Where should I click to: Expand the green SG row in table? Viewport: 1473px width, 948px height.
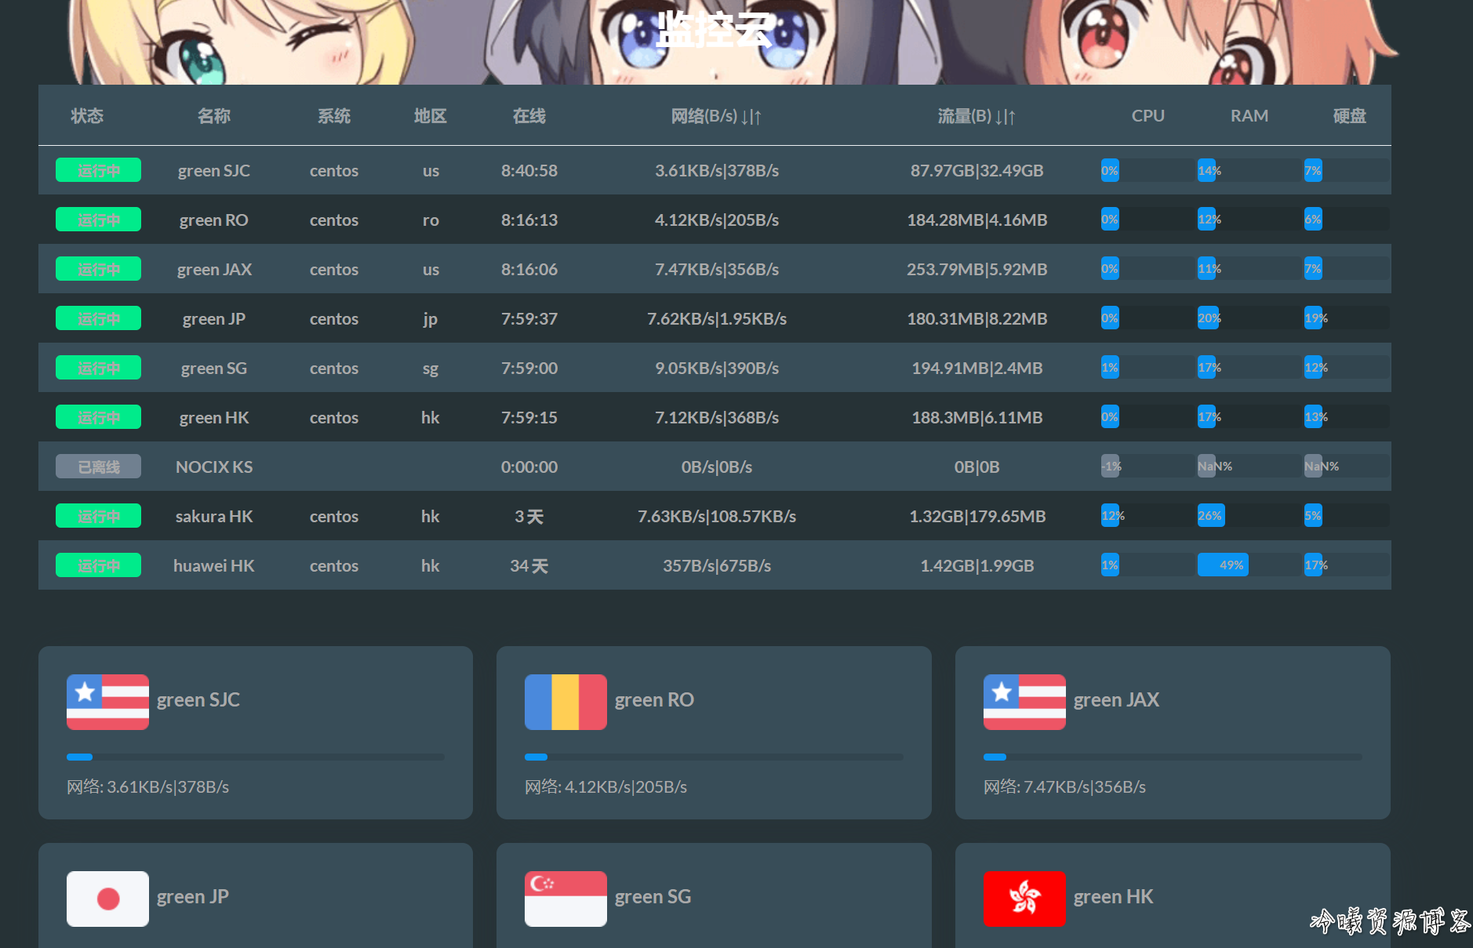(x=715, y=368)
